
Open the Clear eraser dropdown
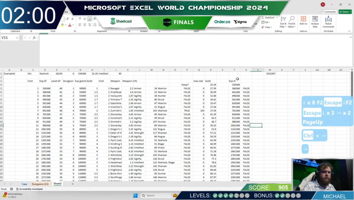(267, 27)
